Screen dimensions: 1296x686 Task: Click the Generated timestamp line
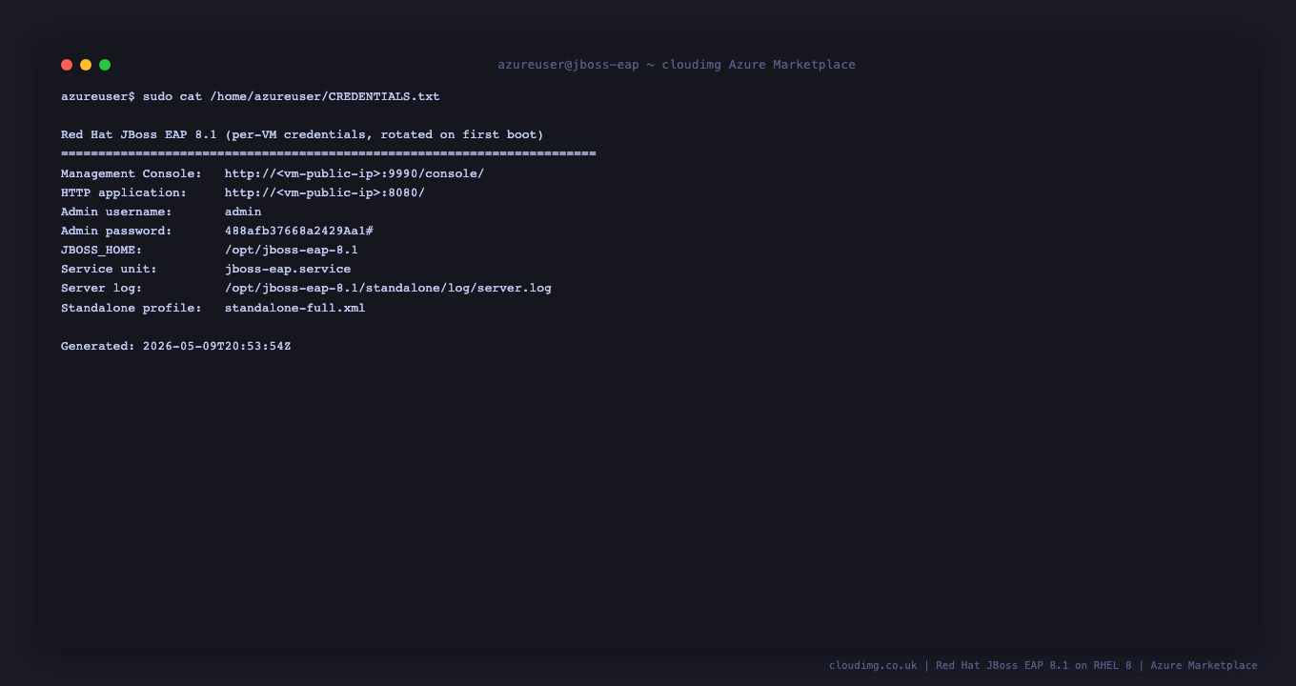[x=176, y=346]
